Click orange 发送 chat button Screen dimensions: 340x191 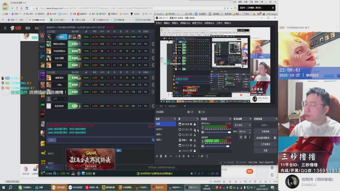point(249,171)
